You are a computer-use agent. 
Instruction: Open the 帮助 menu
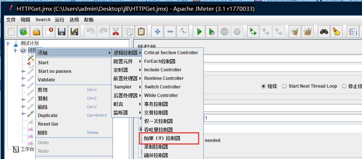tap(89, 20)
